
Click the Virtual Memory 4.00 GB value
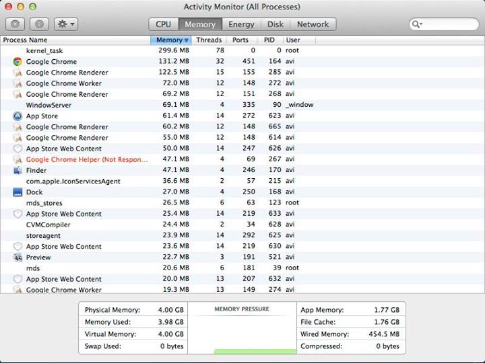170,334
